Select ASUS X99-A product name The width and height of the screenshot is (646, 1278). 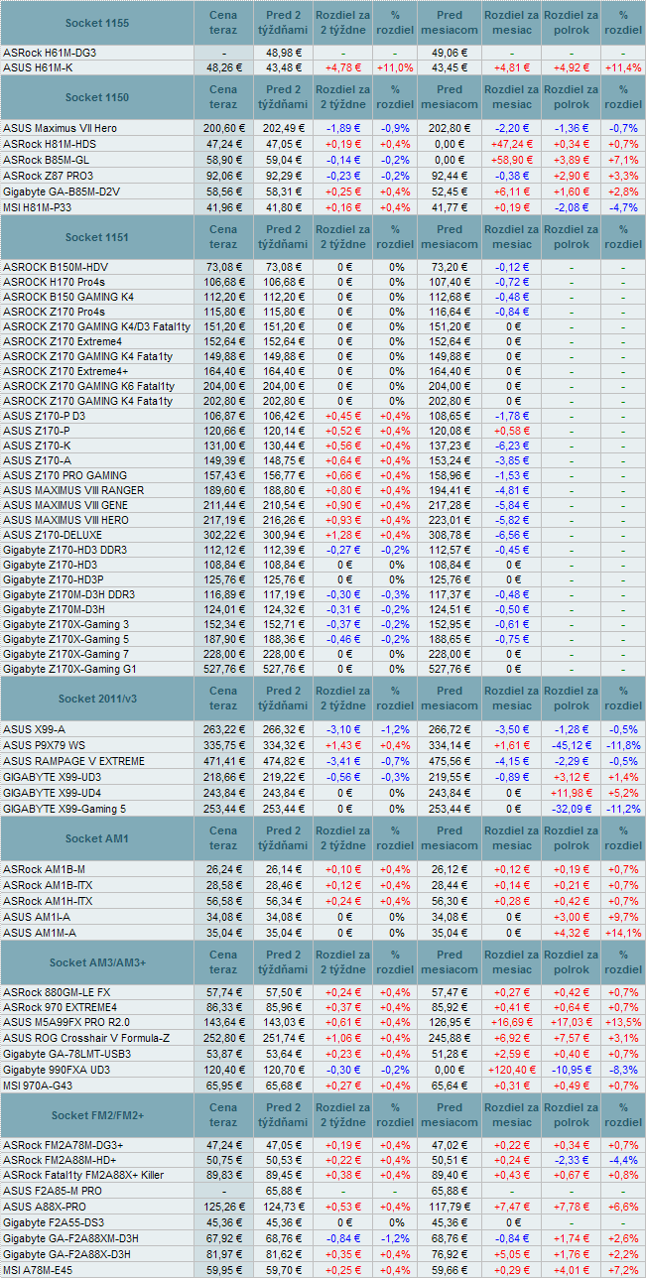[x=34, y=729]
